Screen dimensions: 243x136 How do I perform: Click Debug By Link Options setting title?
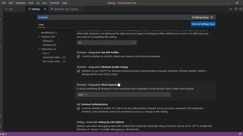[100, 122]
